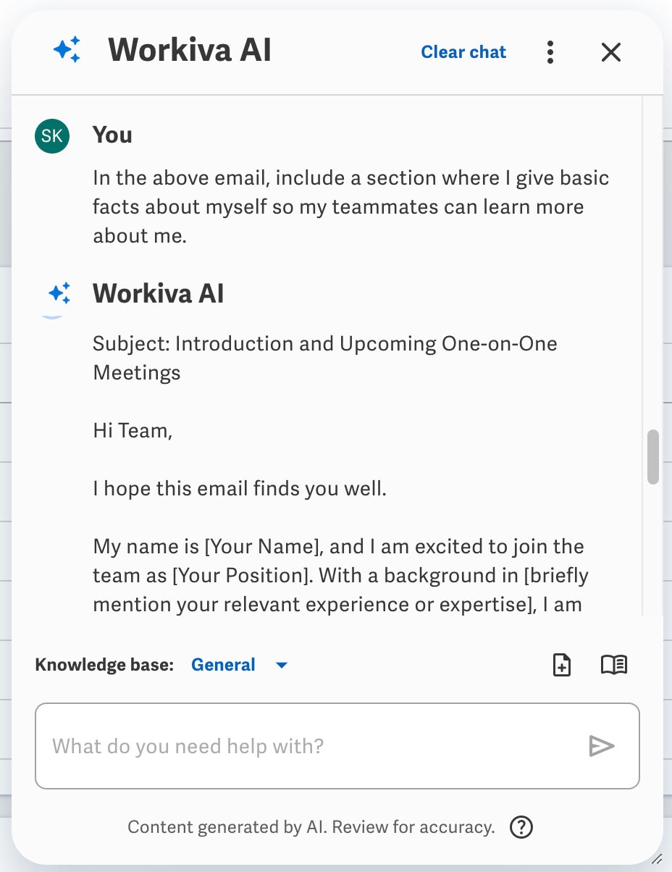Viewport: 672px width, 872px height.
Task: Click the "Knowledge base:" label
Action: click(x=104, y=665)
